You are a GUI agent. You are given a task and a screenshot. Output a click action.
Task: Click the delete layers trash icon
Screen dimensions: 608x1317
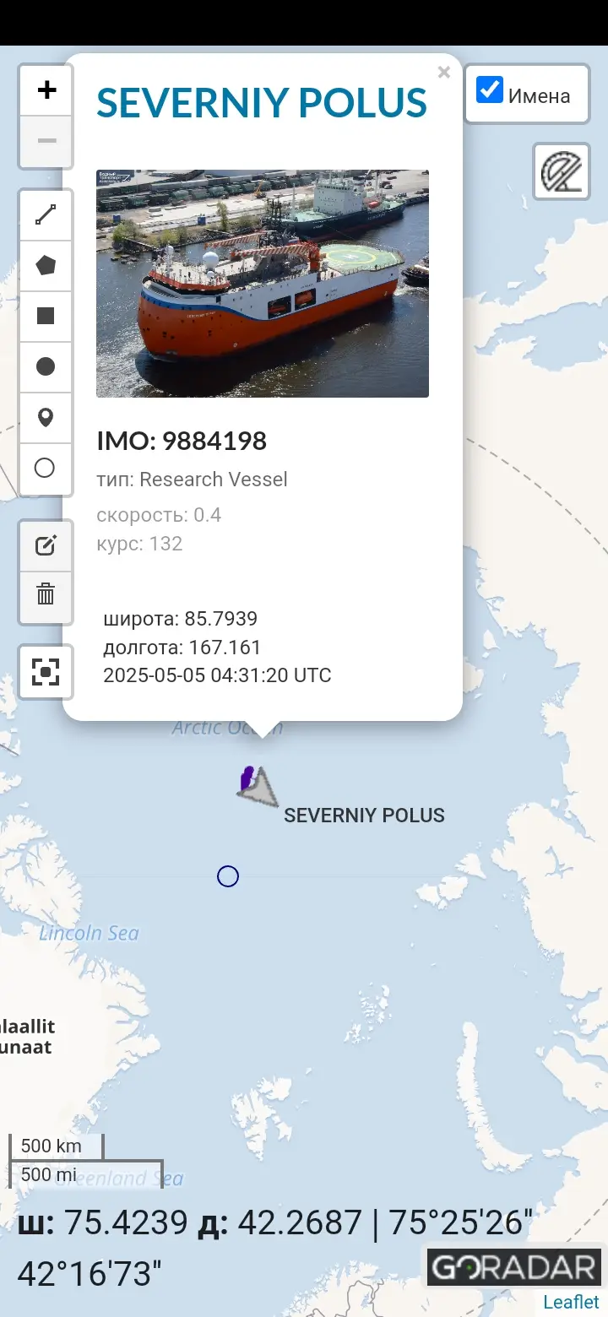(x=46, y=594)
